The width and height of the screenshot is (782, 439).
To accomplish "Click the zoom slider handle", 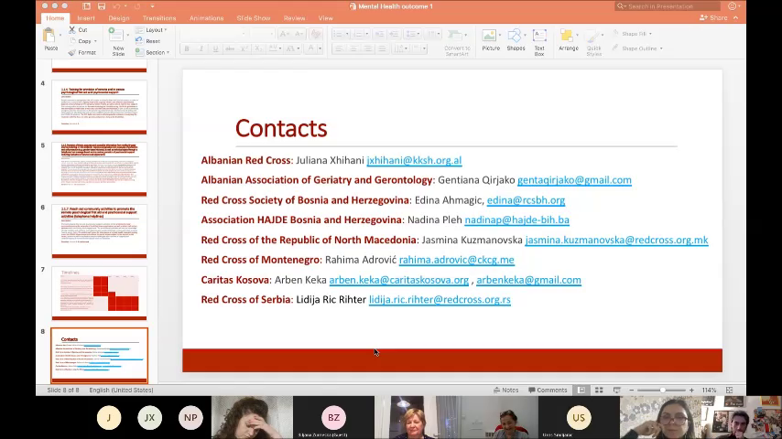I will [663, 391].
